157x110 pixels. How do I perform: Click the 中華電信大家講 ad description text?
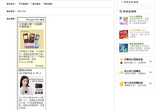click(32, 57)
